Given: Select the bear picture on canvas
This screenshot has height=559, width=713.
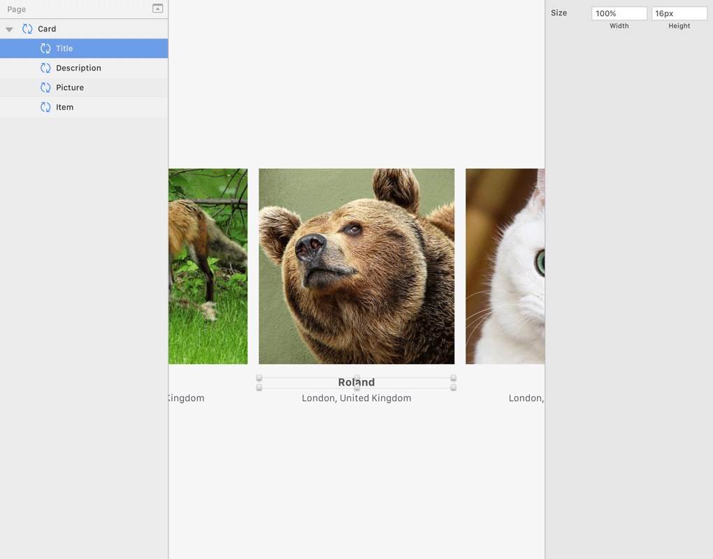Looking at the screenshot, I should (x=356, y=266).
